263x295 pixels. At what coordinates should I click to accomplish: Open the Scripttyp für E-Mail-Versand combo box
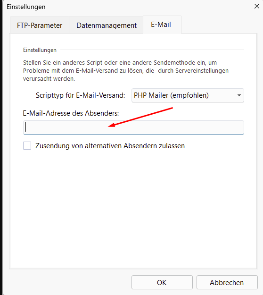[188, 95]
